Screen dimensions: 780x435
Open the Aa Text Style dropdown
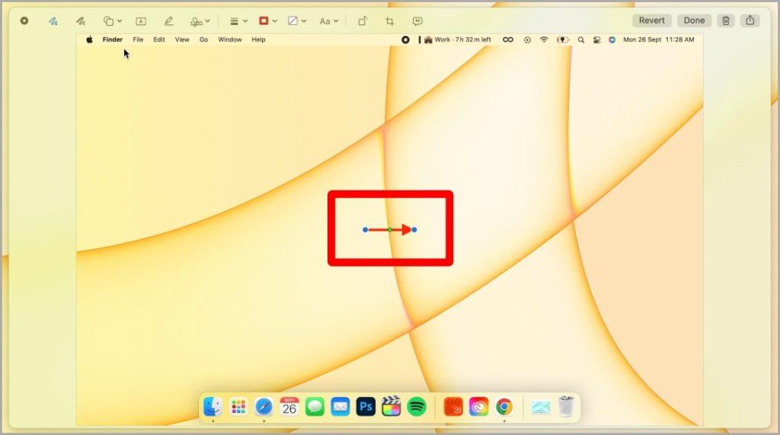pyautogui.click(x=328, y=21)
